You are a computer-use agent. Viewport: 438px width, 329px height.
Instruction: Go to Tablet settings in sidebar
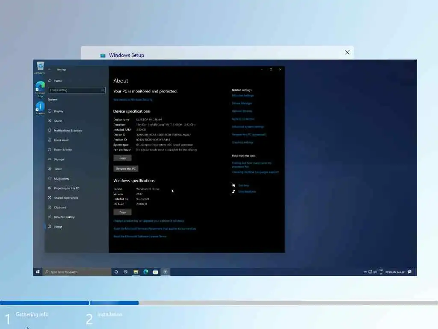58,169
